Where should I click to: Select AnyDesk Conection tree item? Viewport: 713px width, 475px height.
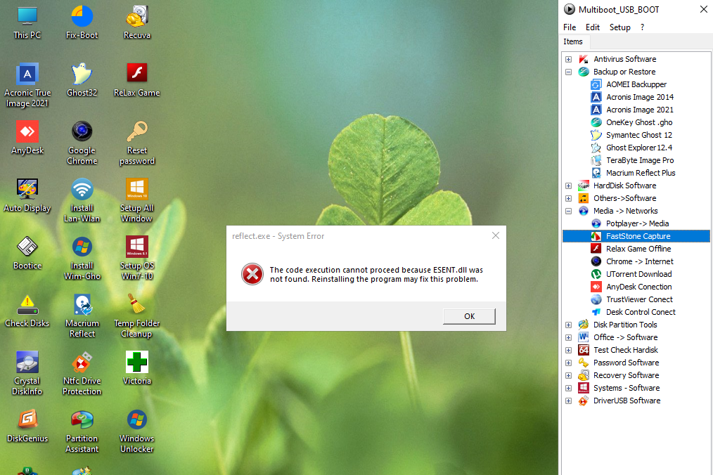coord(638,287)
